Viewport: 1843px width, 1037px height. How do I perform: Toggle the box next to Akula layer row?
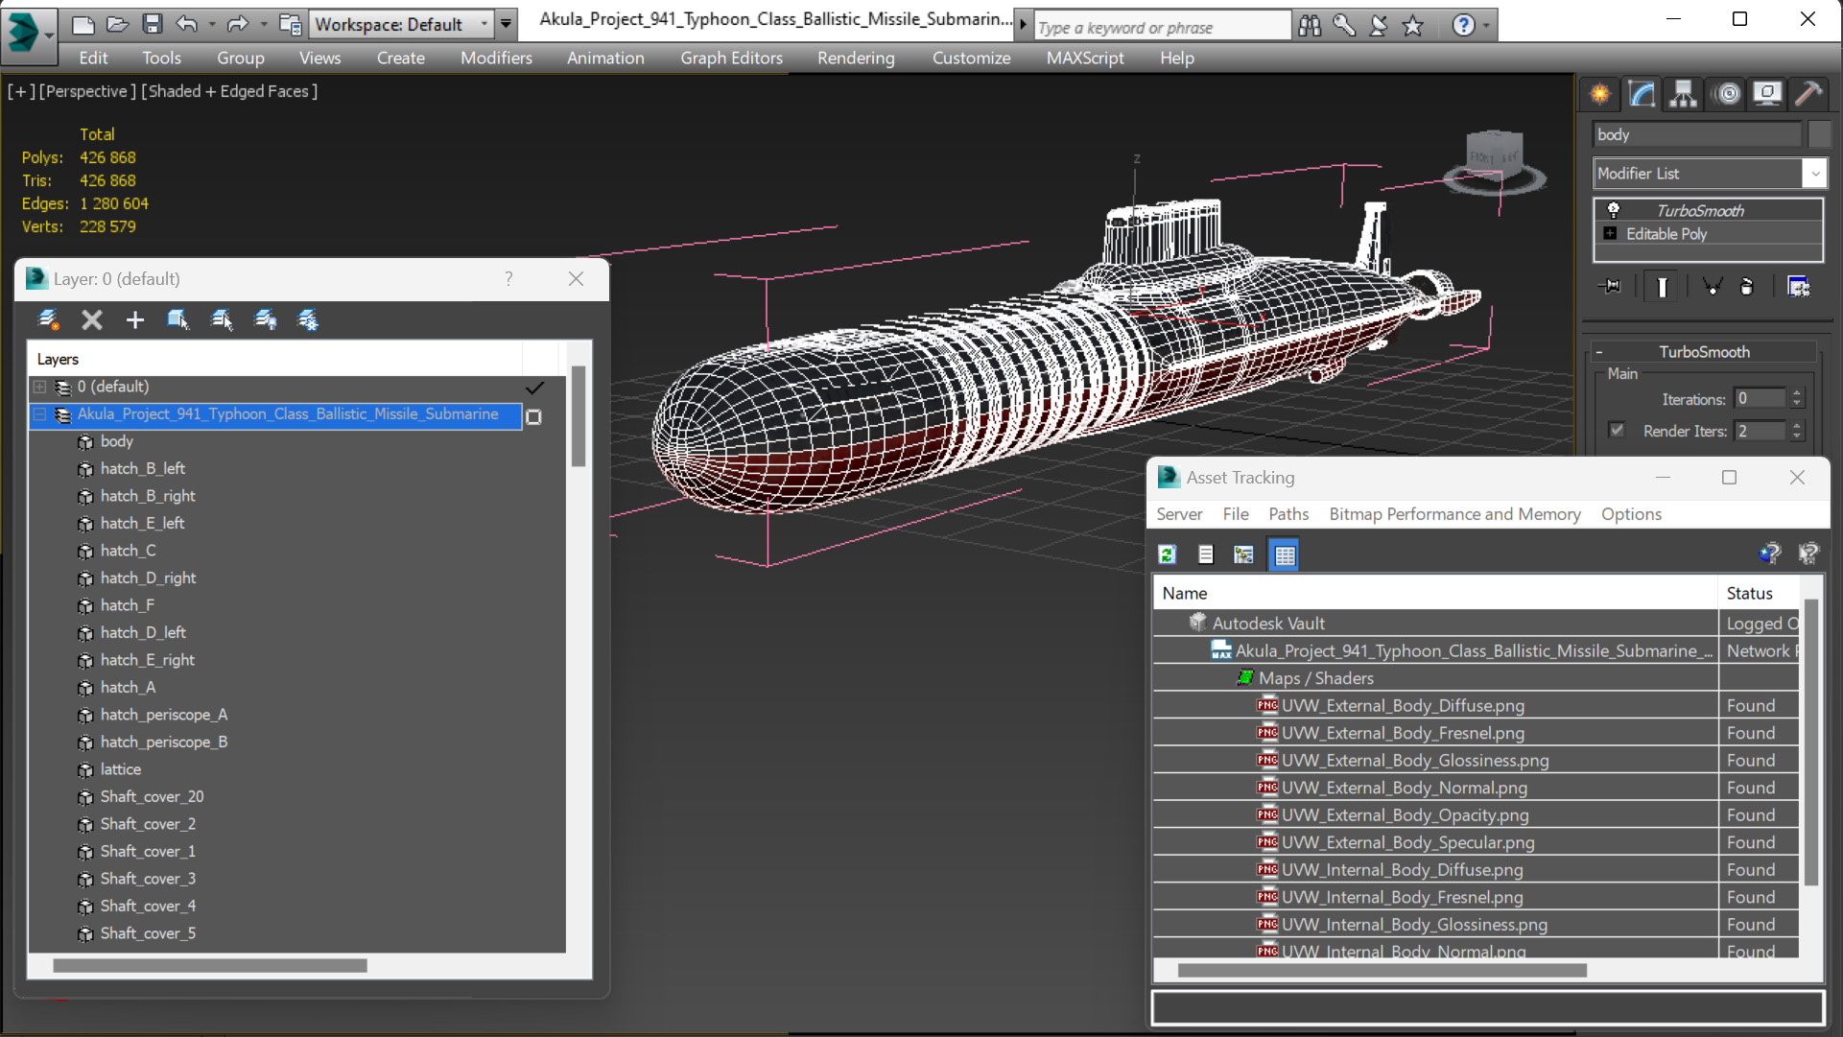pyautogui.click(x=534, y=416)
